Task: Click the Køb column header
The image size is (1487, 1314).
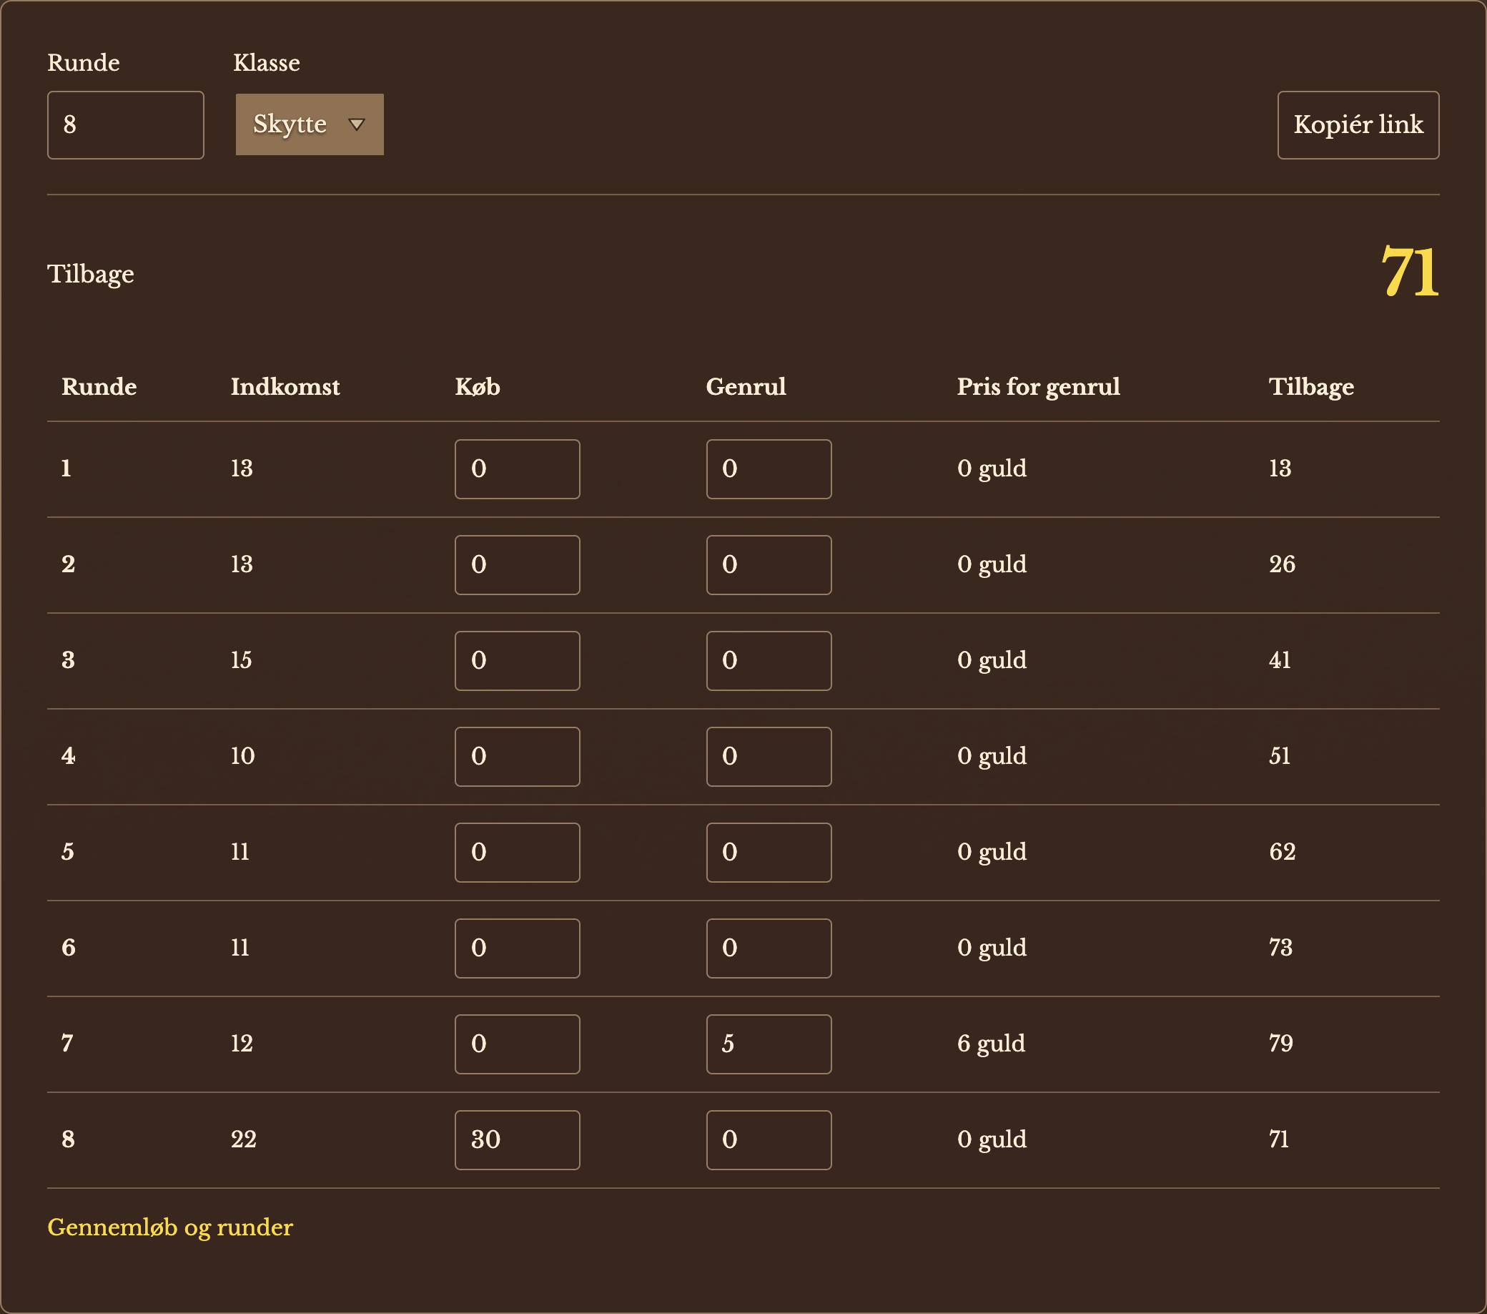Action: [x=478, y=386]
